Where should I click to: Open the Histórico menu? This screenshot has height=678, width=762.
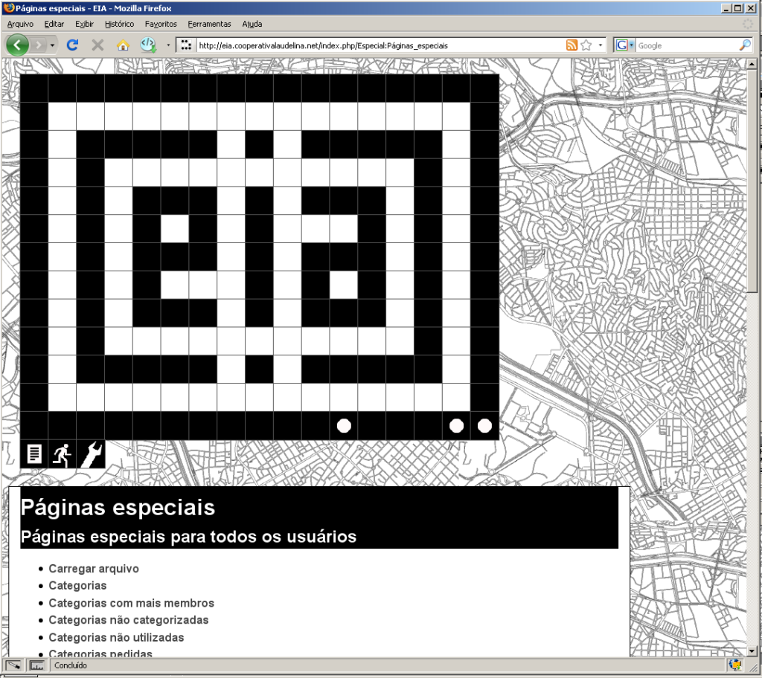pos(120,24)
